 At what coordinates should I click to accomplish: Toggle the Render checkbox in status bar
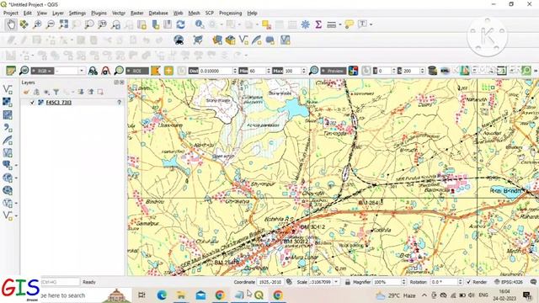coord(468,282)
